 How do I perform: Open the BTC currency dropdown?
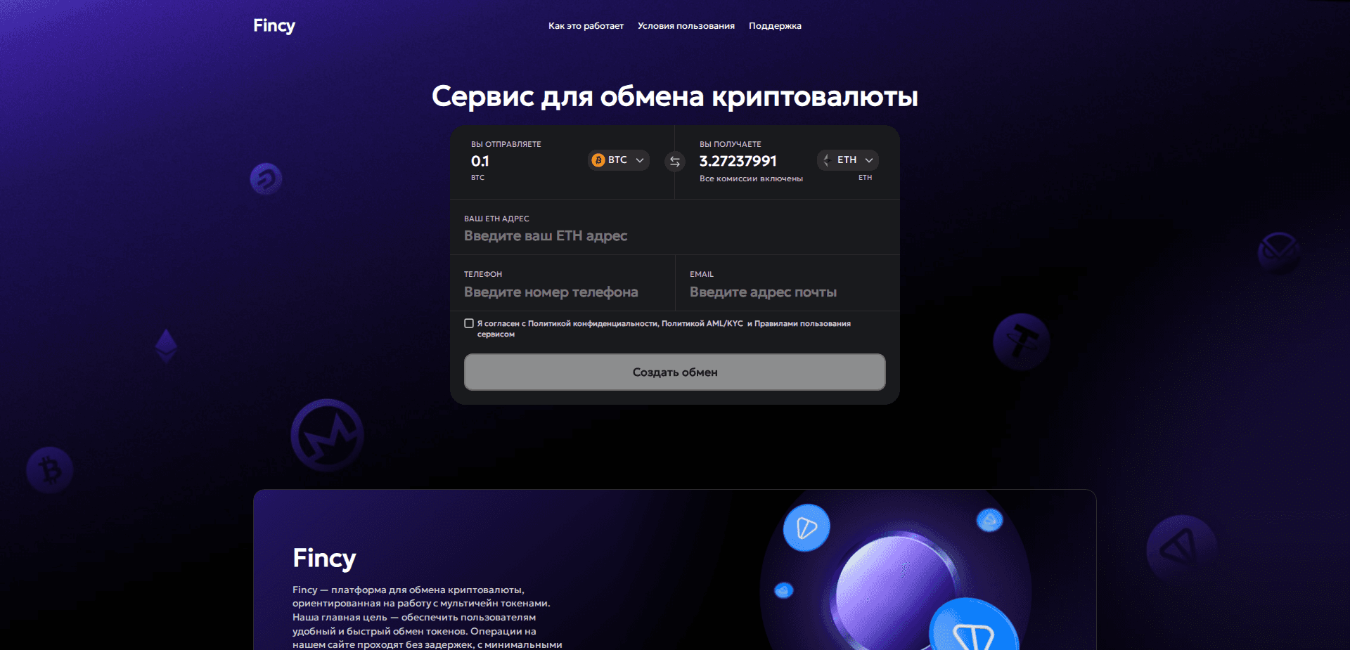[618, 160]
